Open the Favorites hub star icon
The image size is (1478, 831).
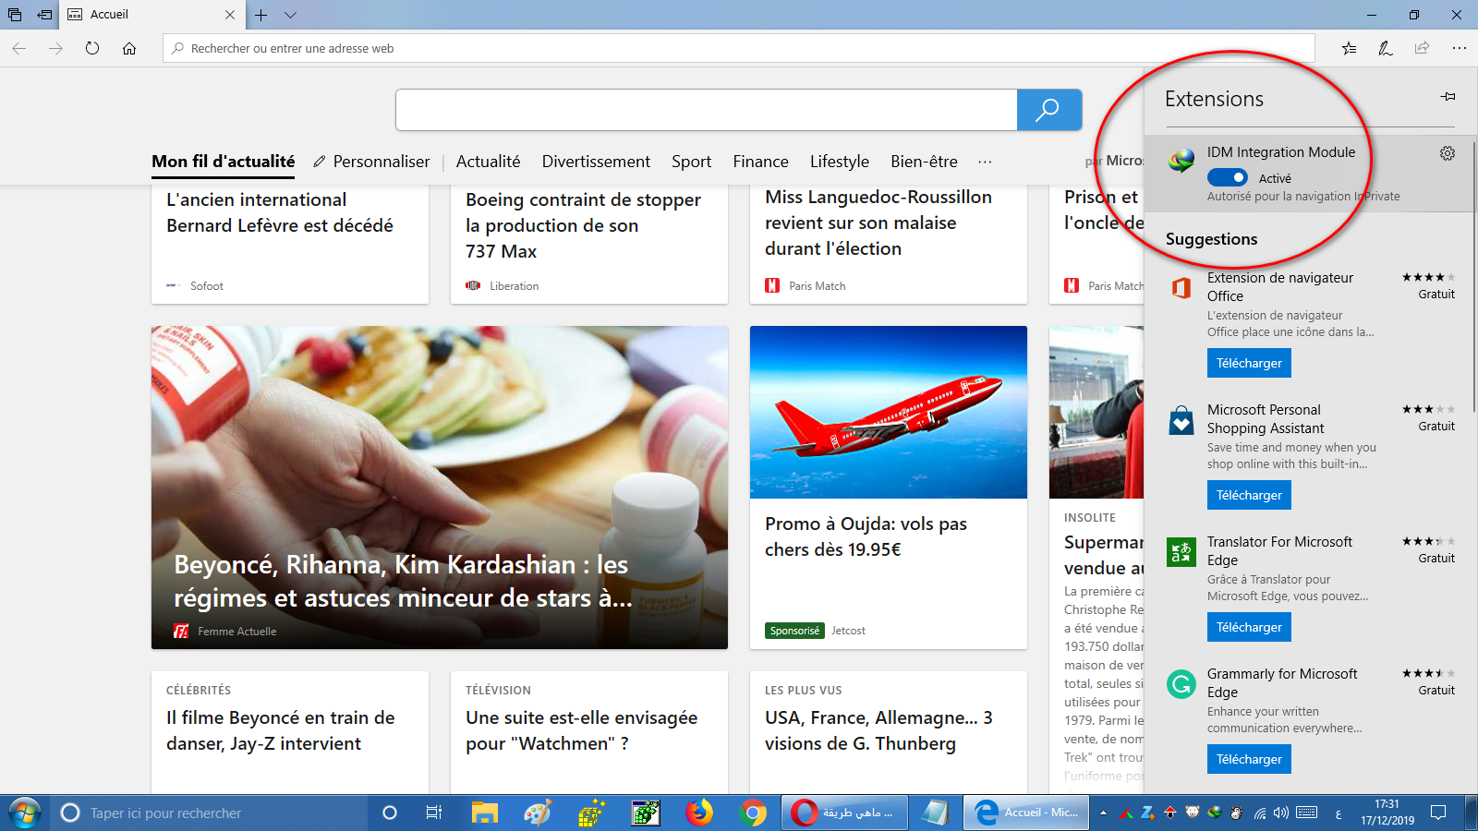pos(1350,48)
